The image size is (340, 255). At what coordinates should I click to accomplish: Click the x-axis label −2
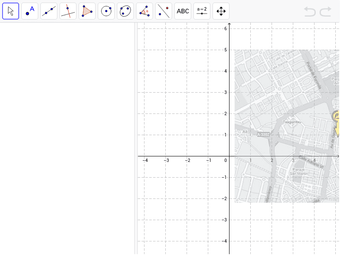pos(187,160)
